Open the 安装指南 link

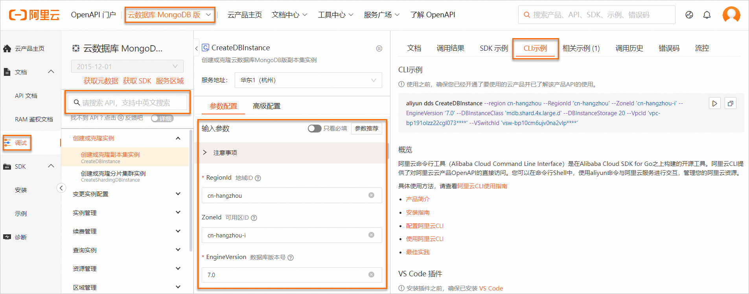coord(418,213)
